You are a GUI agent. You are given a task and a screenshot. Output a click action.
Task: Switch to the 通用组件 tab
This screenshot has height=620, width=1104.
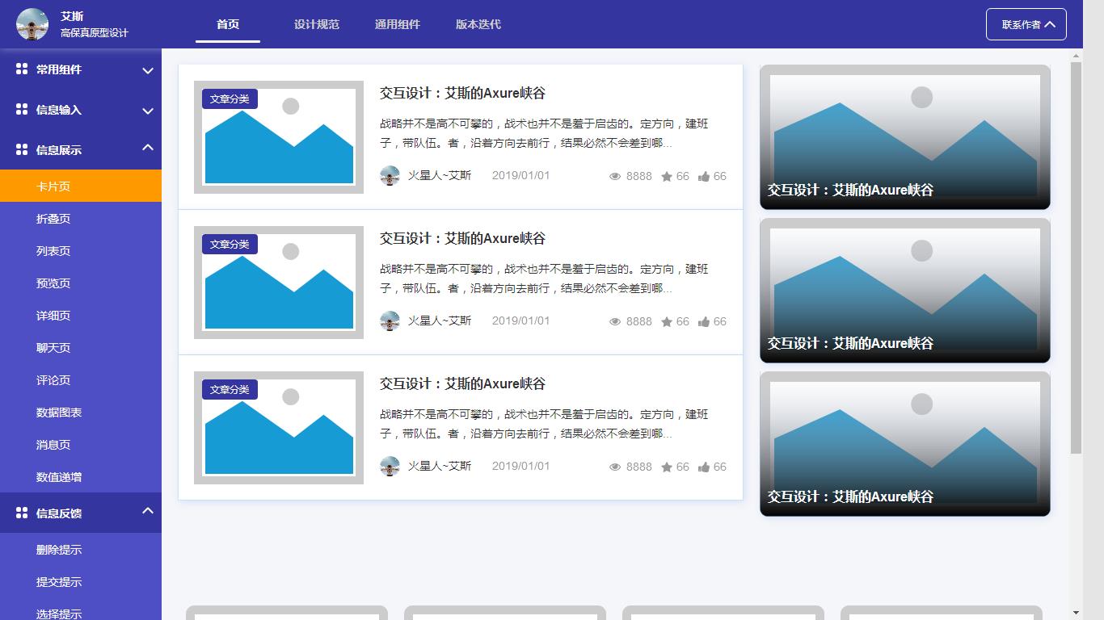click(x=398, y=24)
